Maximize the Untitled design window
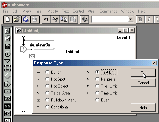159x122 pixels. 126,30
